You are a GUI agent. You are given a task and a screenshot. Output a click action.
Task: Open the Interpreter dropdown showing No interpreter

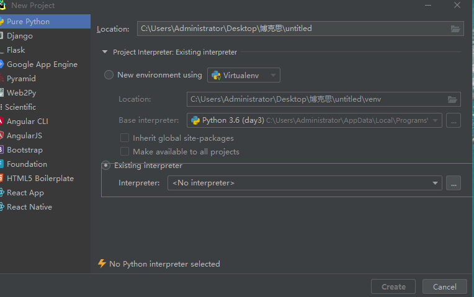305,183
